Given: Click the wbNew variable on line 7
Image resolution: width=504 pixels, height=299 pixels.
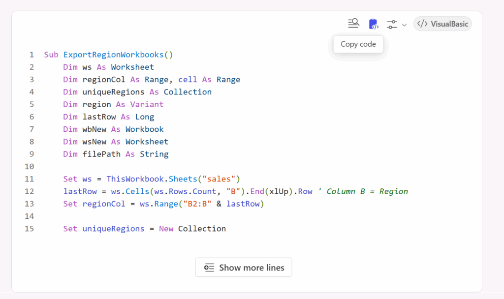Looking at the screenshot, I should click(x=94, y=129).
